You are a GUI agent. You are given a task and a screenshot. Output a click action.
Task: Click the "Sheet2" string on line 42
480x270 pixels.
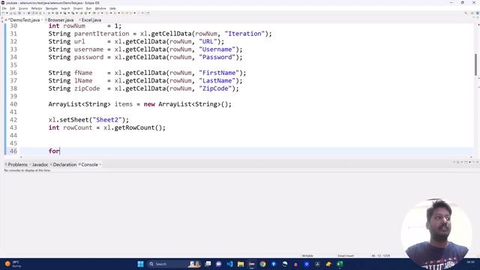coord(107,120)
